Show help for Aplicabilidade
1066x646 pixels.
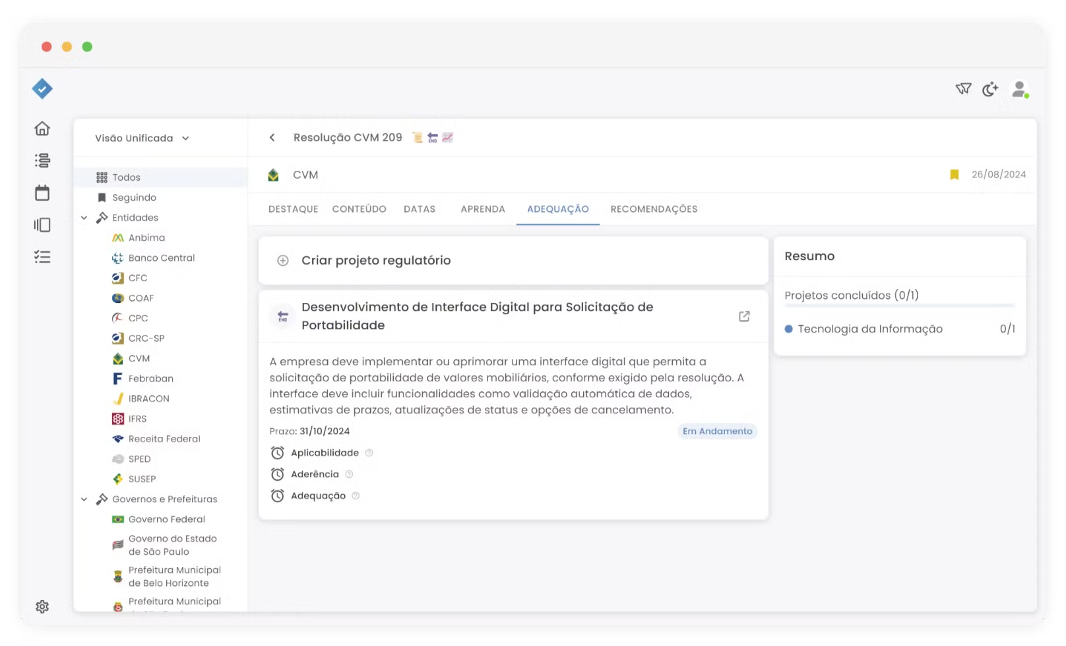369,453
